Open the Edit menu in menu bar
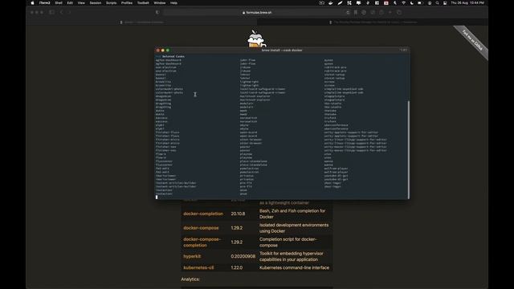The width and height of the screenshot is (514, 289). pyautogui.click(x=70, y=3)
